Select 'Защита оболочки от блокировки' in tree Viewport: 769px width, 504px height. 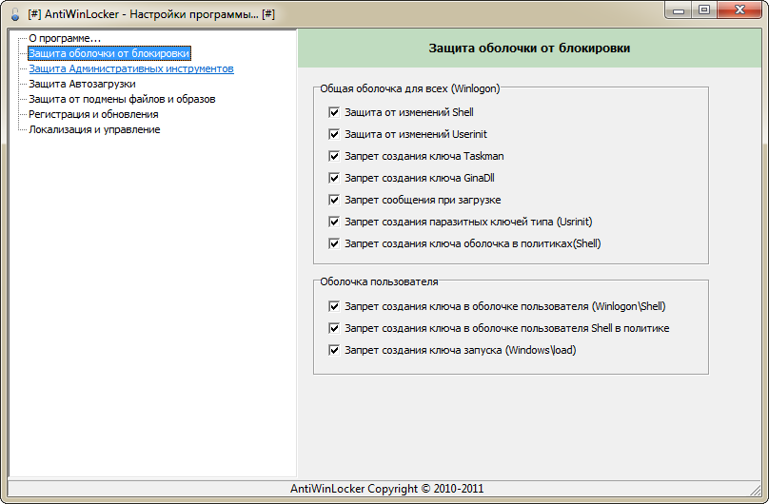pos(108,53)
